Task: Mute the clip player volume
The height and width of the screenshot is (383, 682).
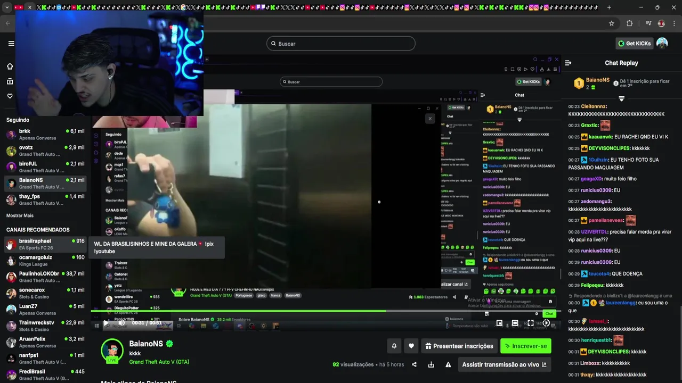Action: pyautogui.click(x=121, y=323)
